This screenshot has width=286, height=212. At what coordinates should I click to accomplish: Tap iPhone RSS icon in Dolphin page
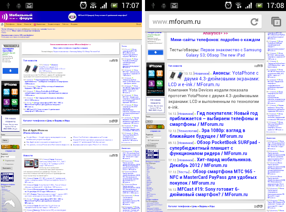tap(6, 92)
